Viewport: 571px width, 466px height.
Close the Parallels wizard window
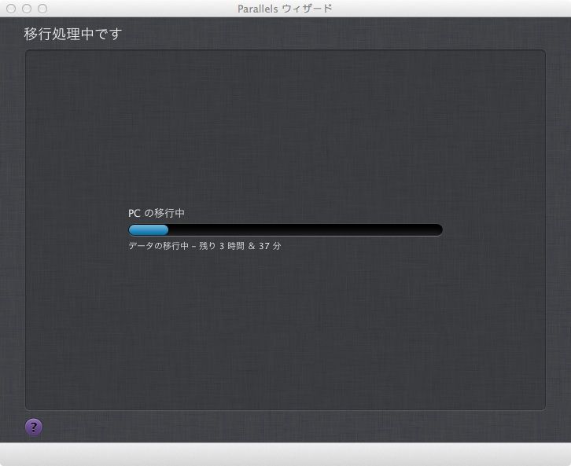coord(11,9)
